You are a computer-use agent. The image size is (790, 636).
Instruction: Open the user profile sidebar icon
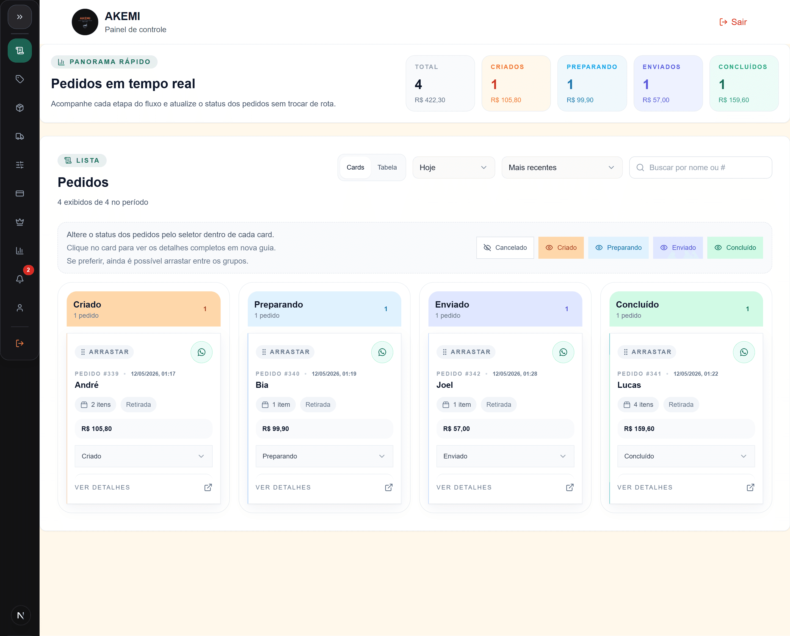tap(20, 308)
